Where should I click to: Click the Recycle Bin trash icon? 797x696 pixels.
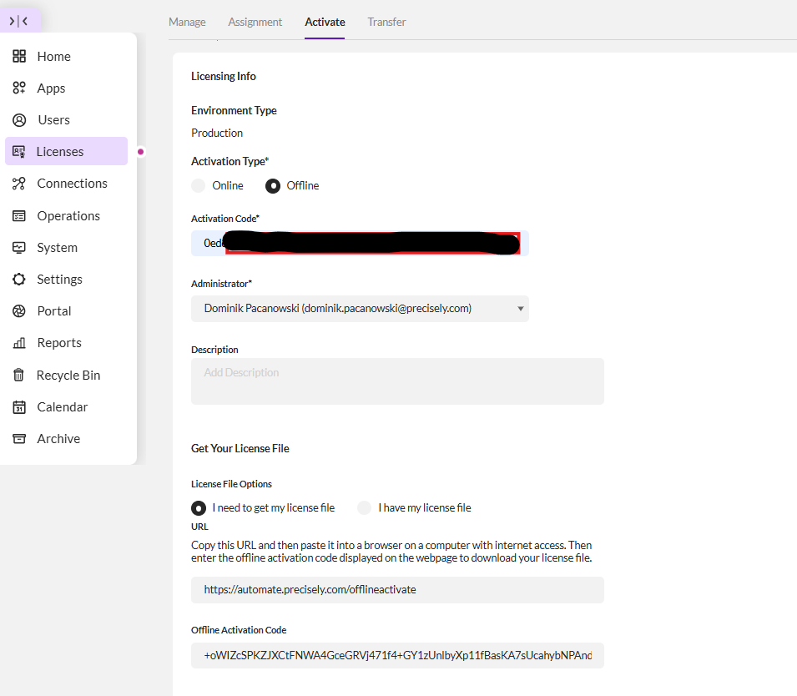pos(19,376)
